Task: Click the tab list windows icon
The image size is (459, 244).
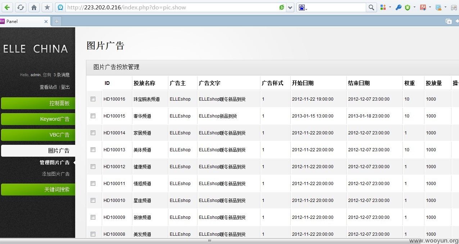Action: click(x=449, y=21)
